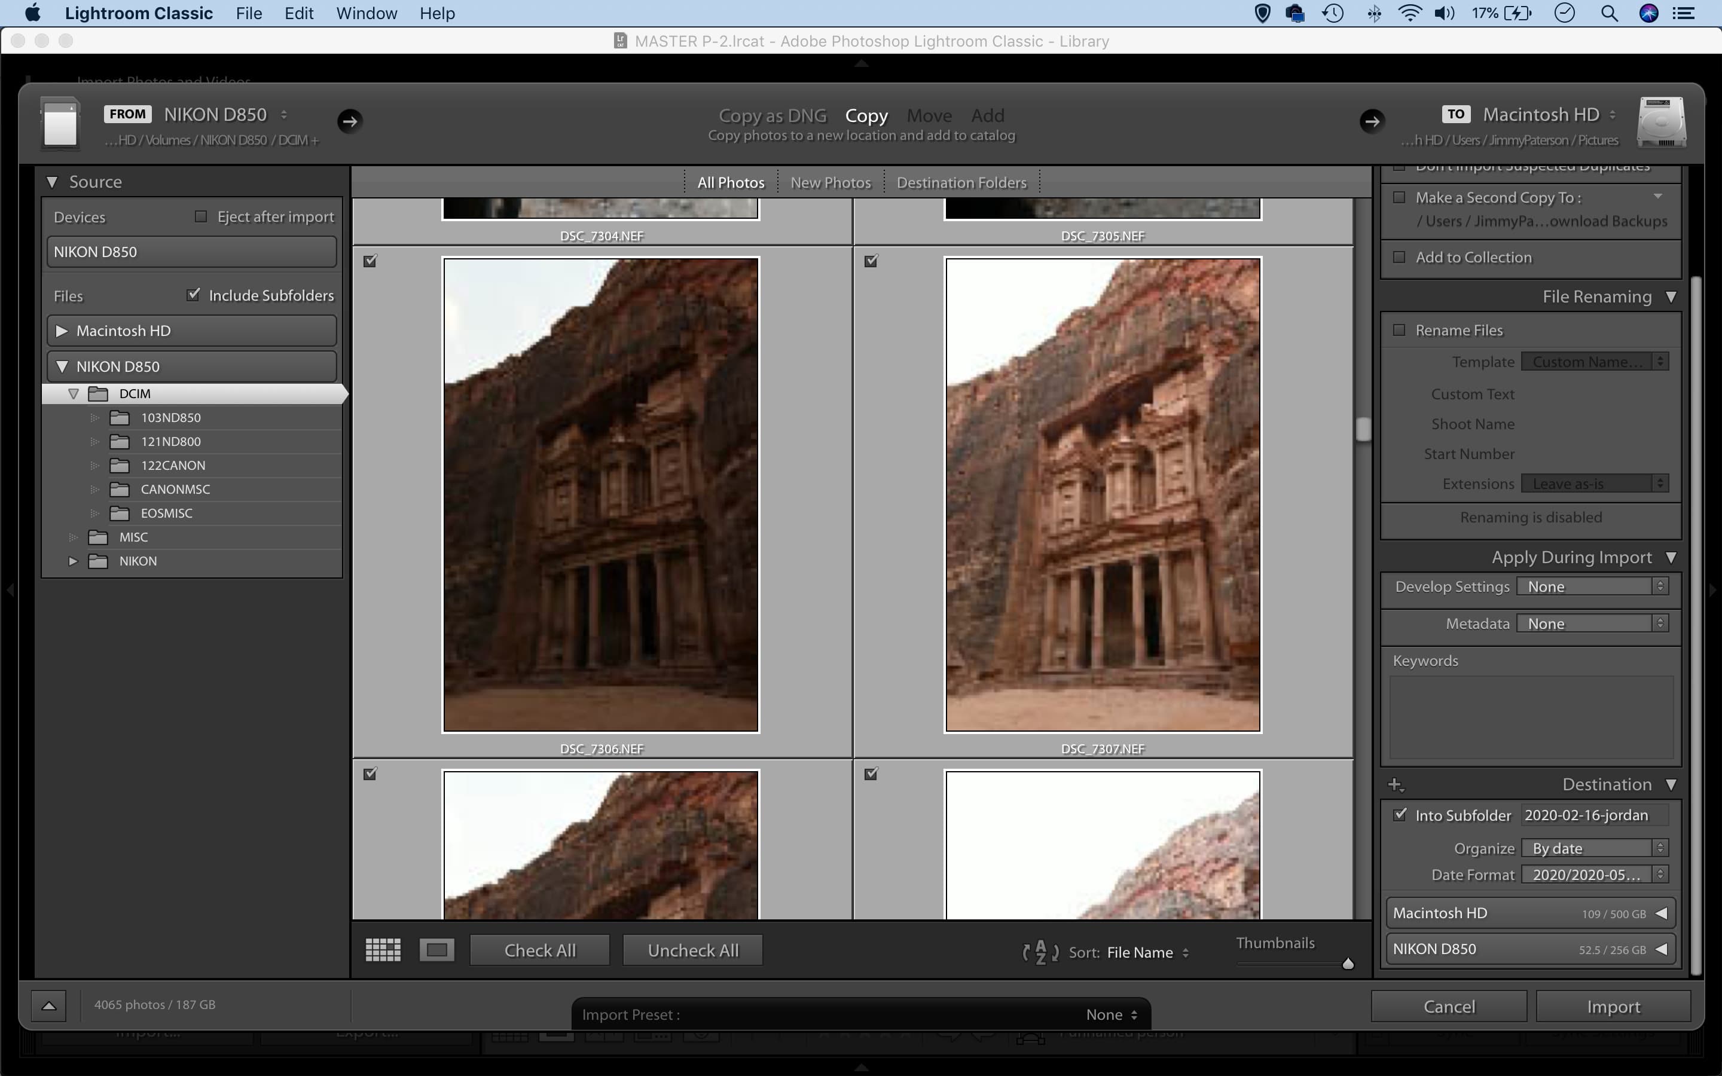
Task: Toggle sort direction A-Z icon
Action: pos(1040,952)
